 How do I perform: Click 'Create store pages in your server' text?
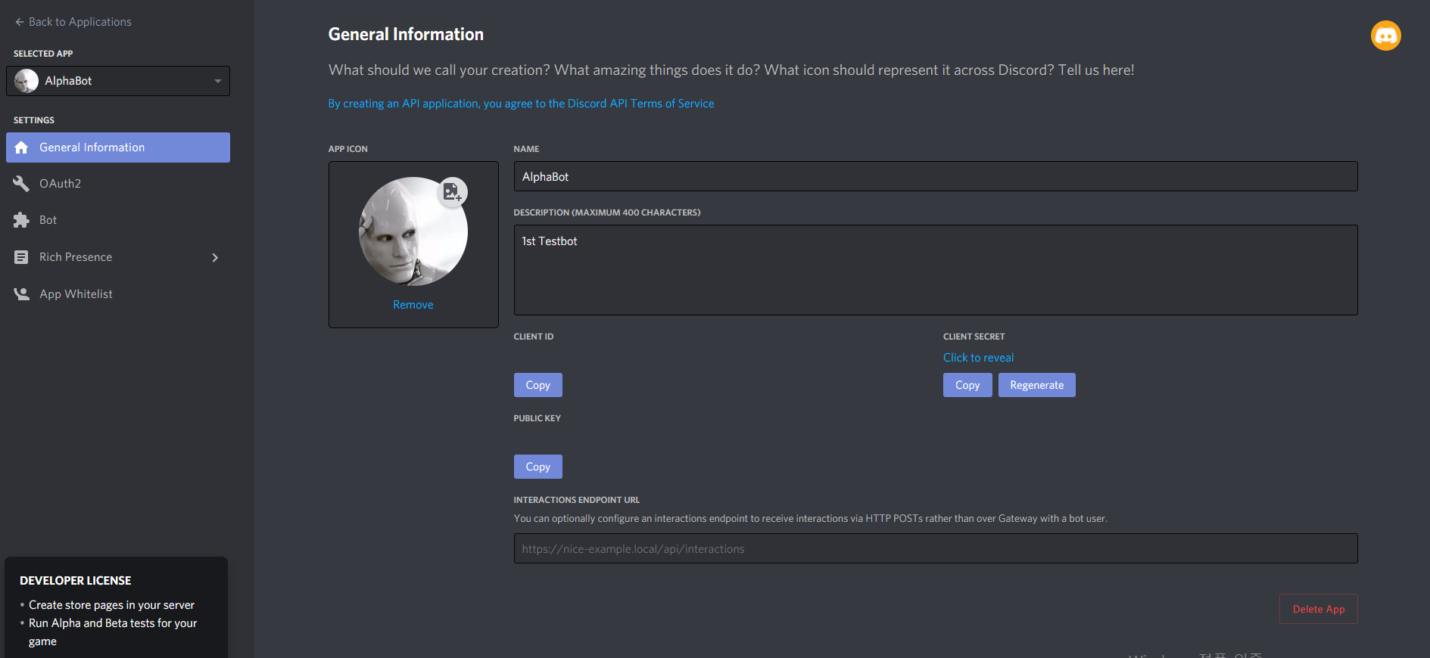tap(111, 605)
